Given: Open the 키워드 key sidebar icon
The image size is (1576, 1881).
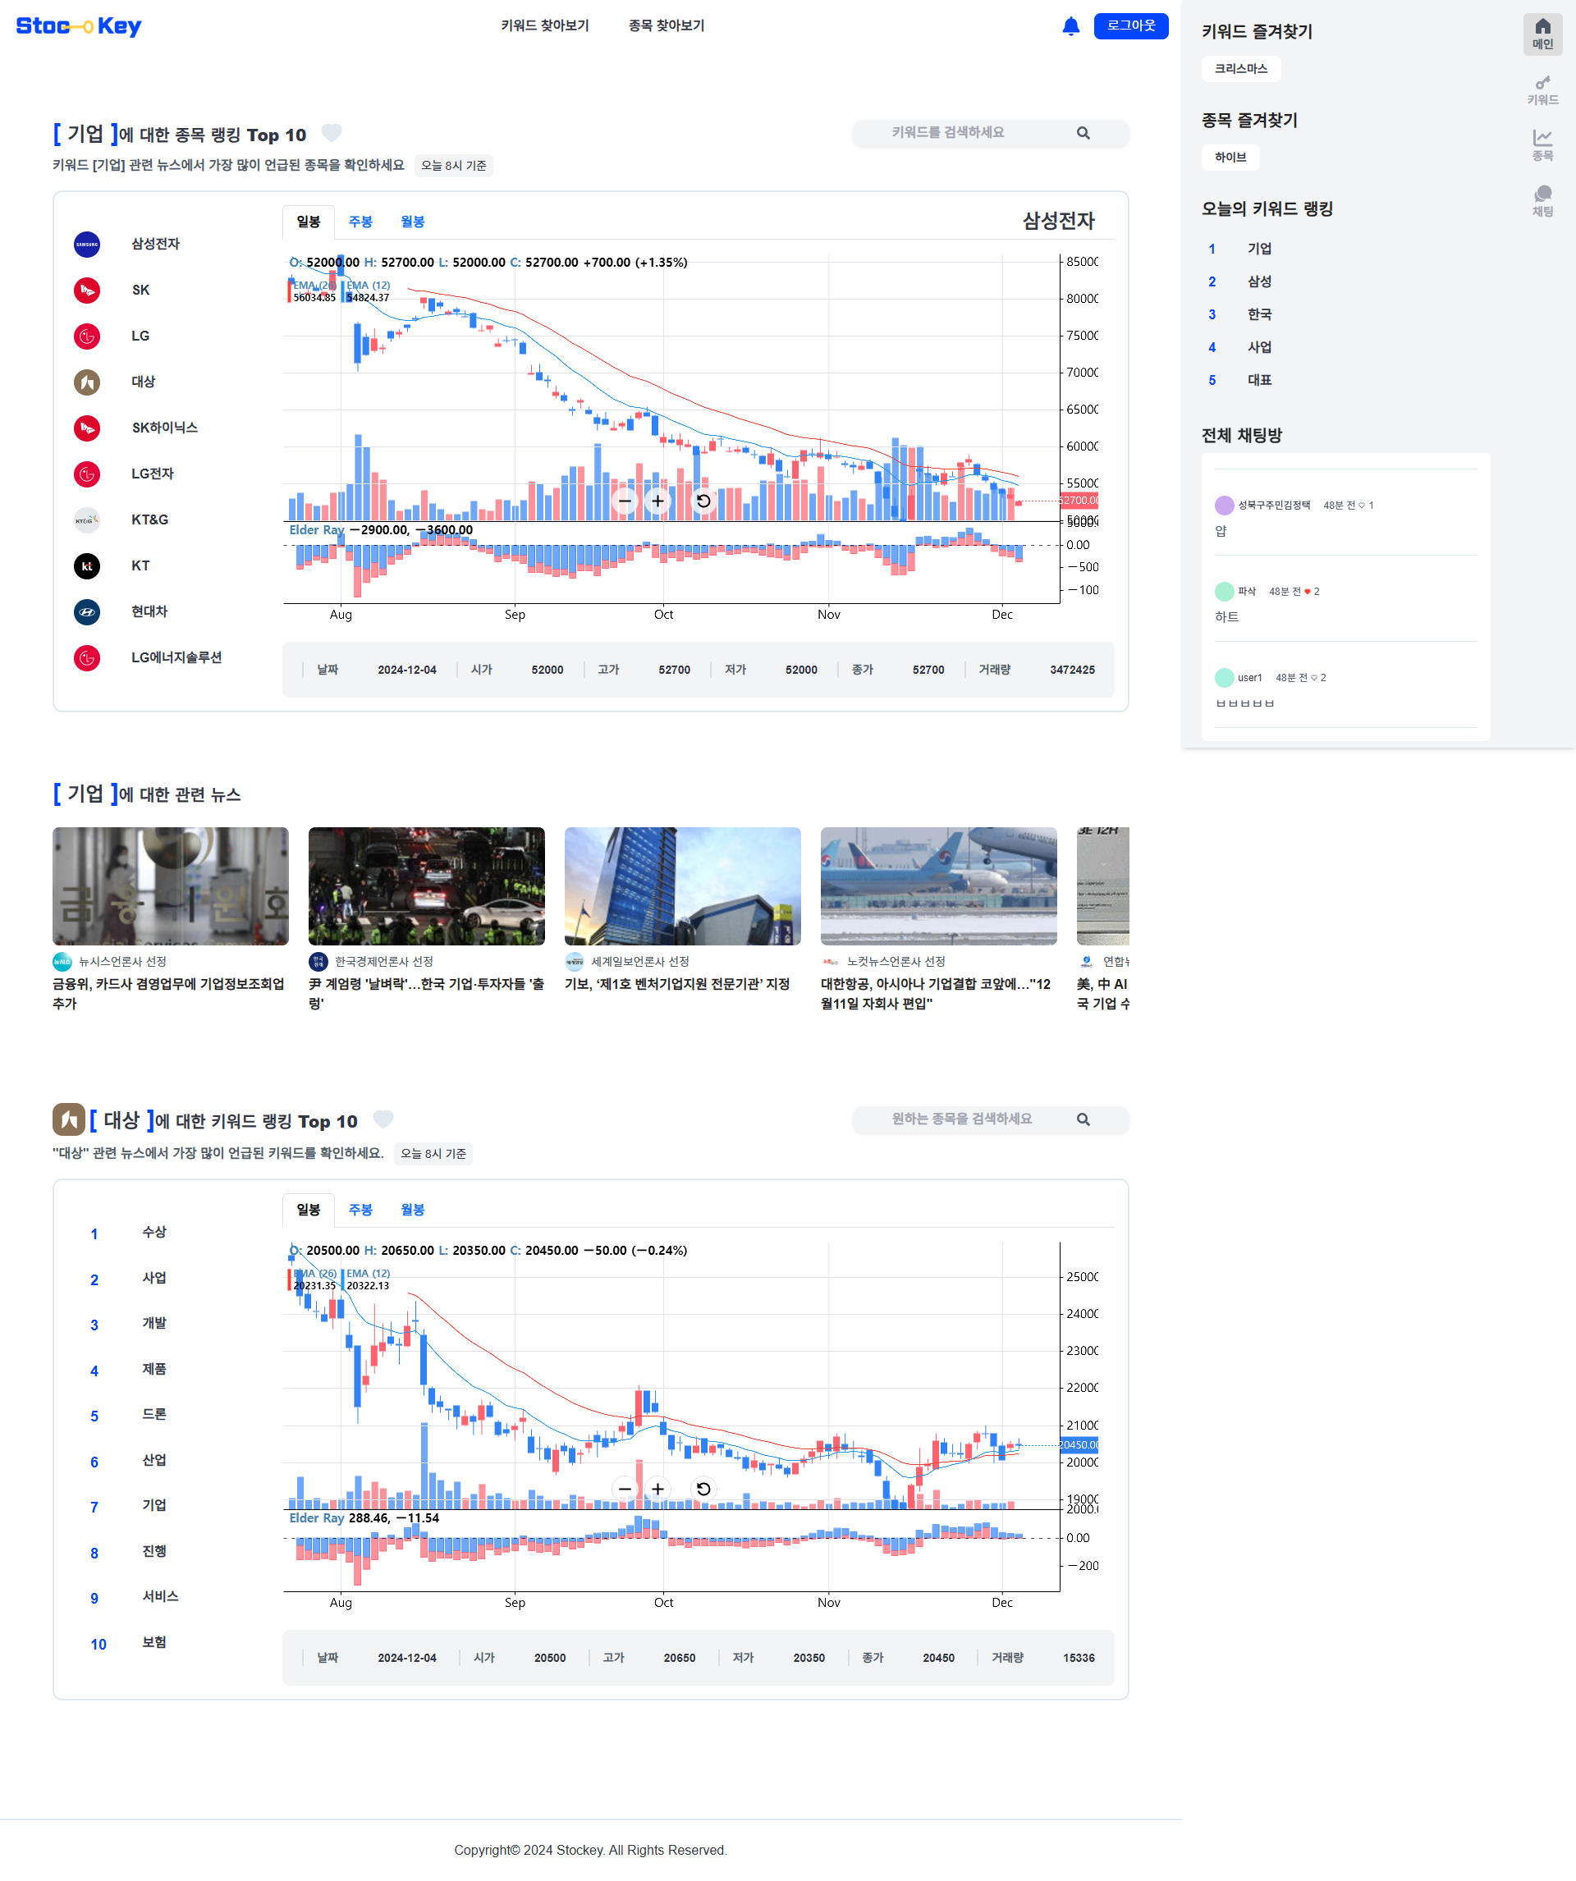Looking at the screenshot, I should point(1542,89).
